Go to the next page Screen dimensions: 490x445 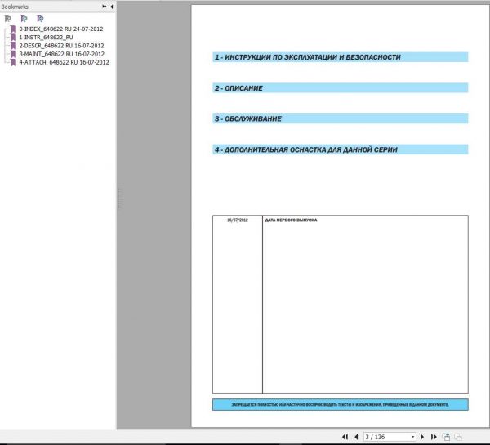(x=422, y=437)
